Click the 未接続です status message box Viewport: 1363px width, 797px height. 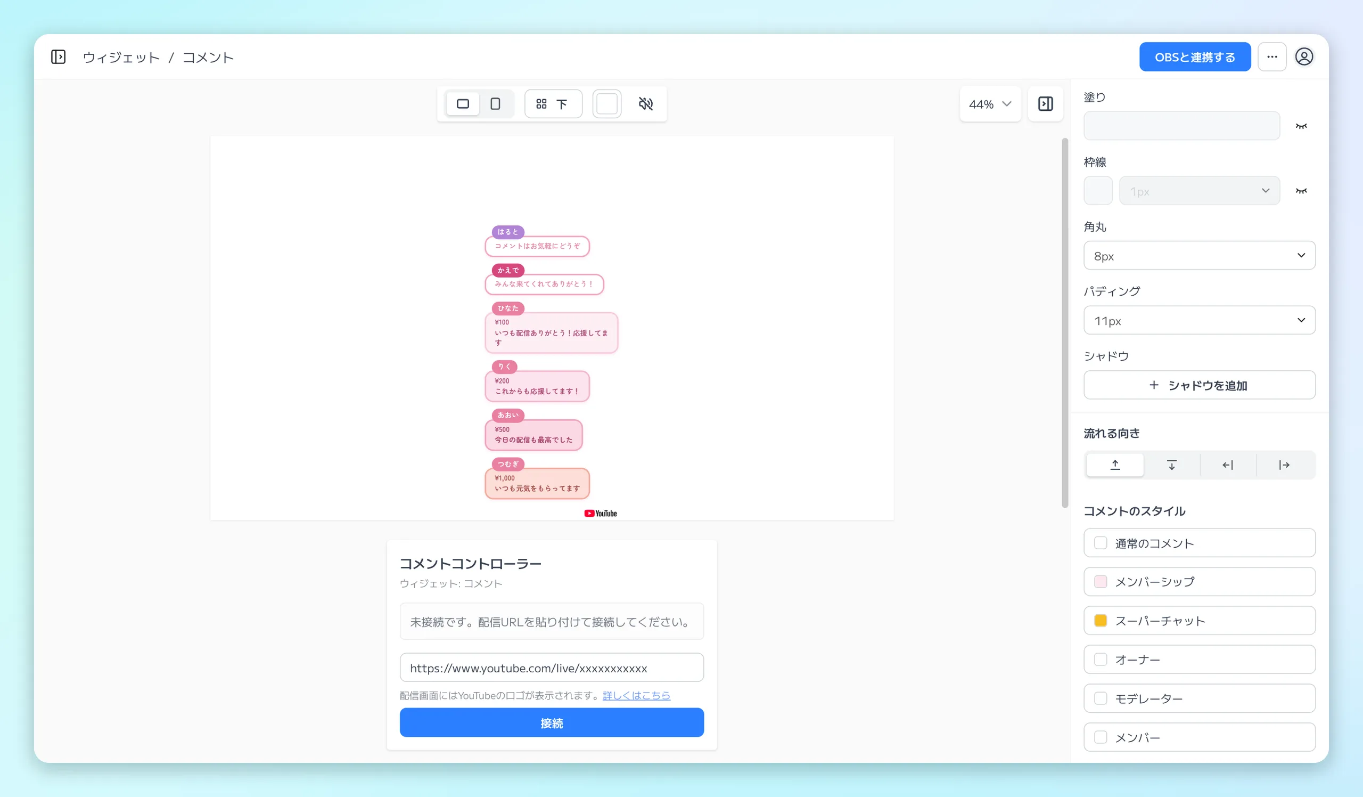tap(552, 622)
